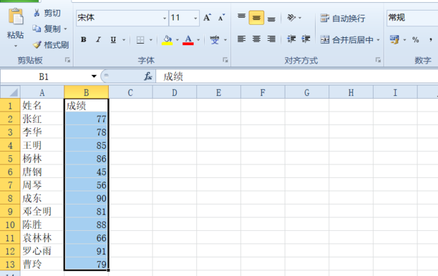Select column A header
Viewport: 438px width, 276px height.
coord(42,92)
